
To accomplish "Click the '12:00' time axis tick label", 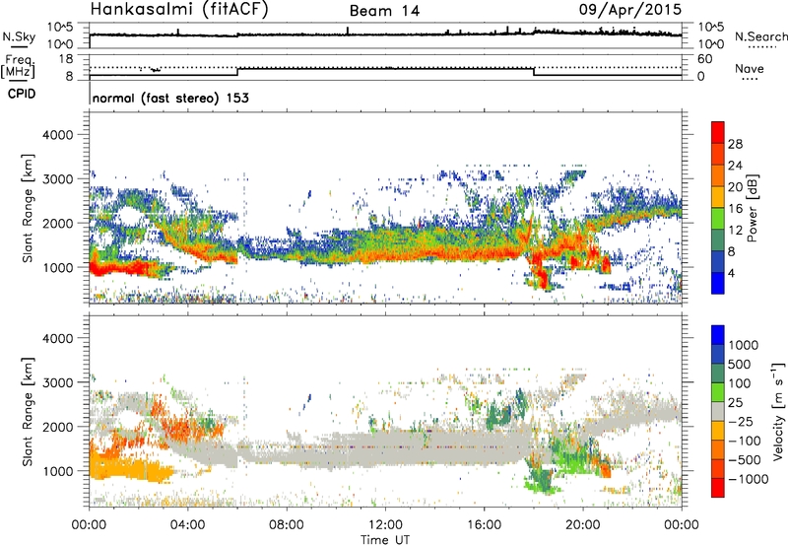I will (x=385, y=525).
